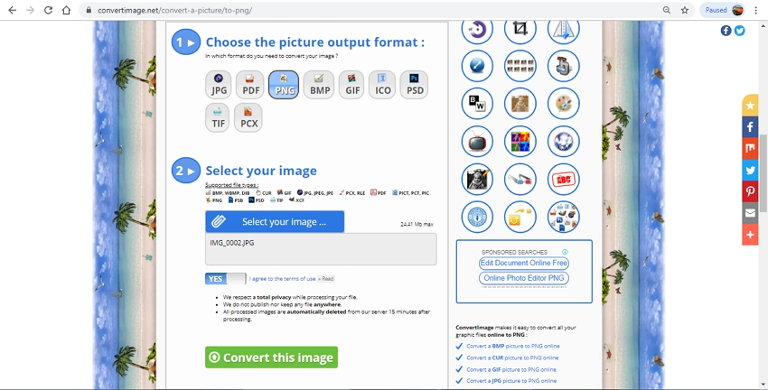Select JPG as the output format
768x390 pixels.
(x=219, y=85)
